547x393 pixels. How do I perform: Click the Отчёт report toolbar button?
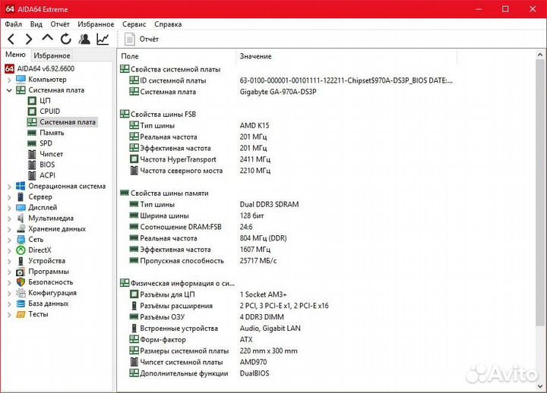coord(141,39)
